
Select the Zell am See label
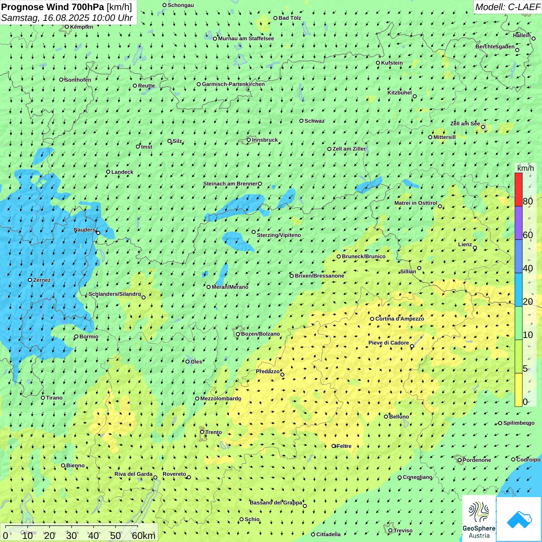pos(465,123)
